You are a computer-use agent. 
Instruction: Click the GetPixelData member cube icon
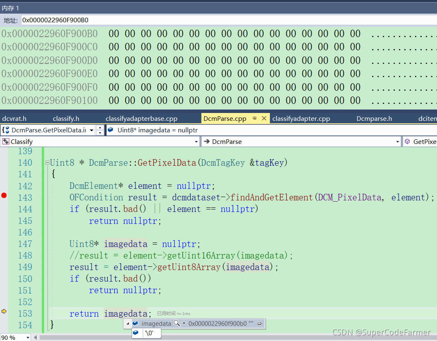tap(407, 141)
